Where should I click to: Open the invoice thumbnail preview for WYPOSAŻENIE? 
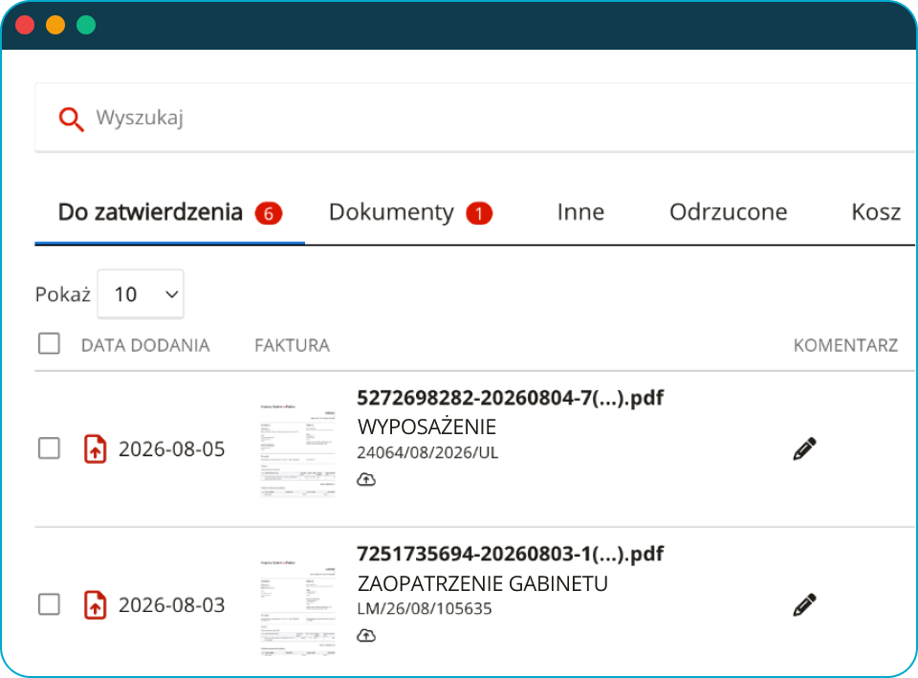pos(297,449)
